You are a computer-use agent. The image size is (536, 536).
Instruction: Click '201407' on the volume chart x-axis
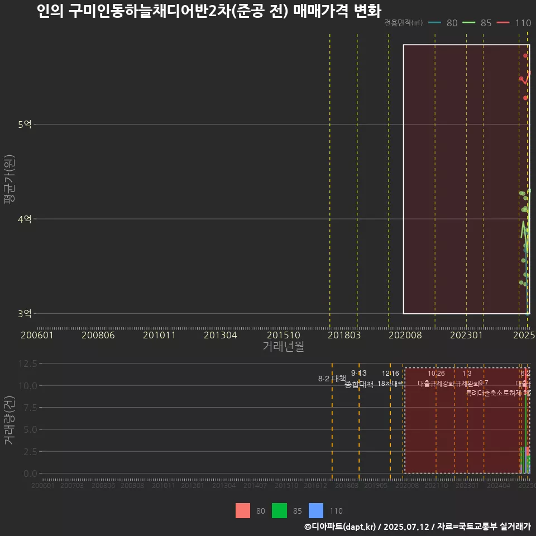255,485
